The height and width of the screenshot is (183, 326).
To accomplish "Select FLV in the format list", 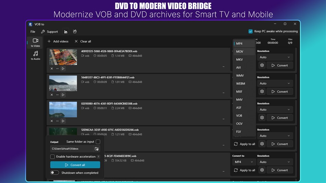I will pos(244,132).
